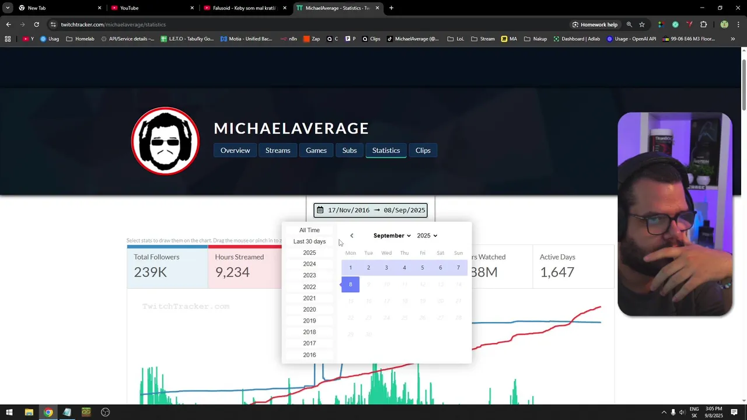
Task: Open the Chrome profile avatar
Action: [724, 24]
